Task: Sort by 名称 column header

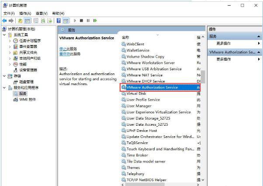Action: (x=125, y=38)
